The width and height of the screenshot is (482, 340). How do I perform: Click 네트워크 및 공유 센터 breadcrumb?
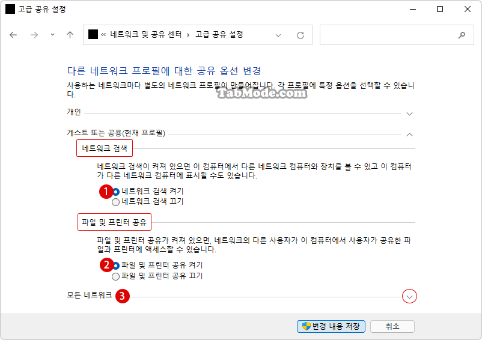point(145,34)
